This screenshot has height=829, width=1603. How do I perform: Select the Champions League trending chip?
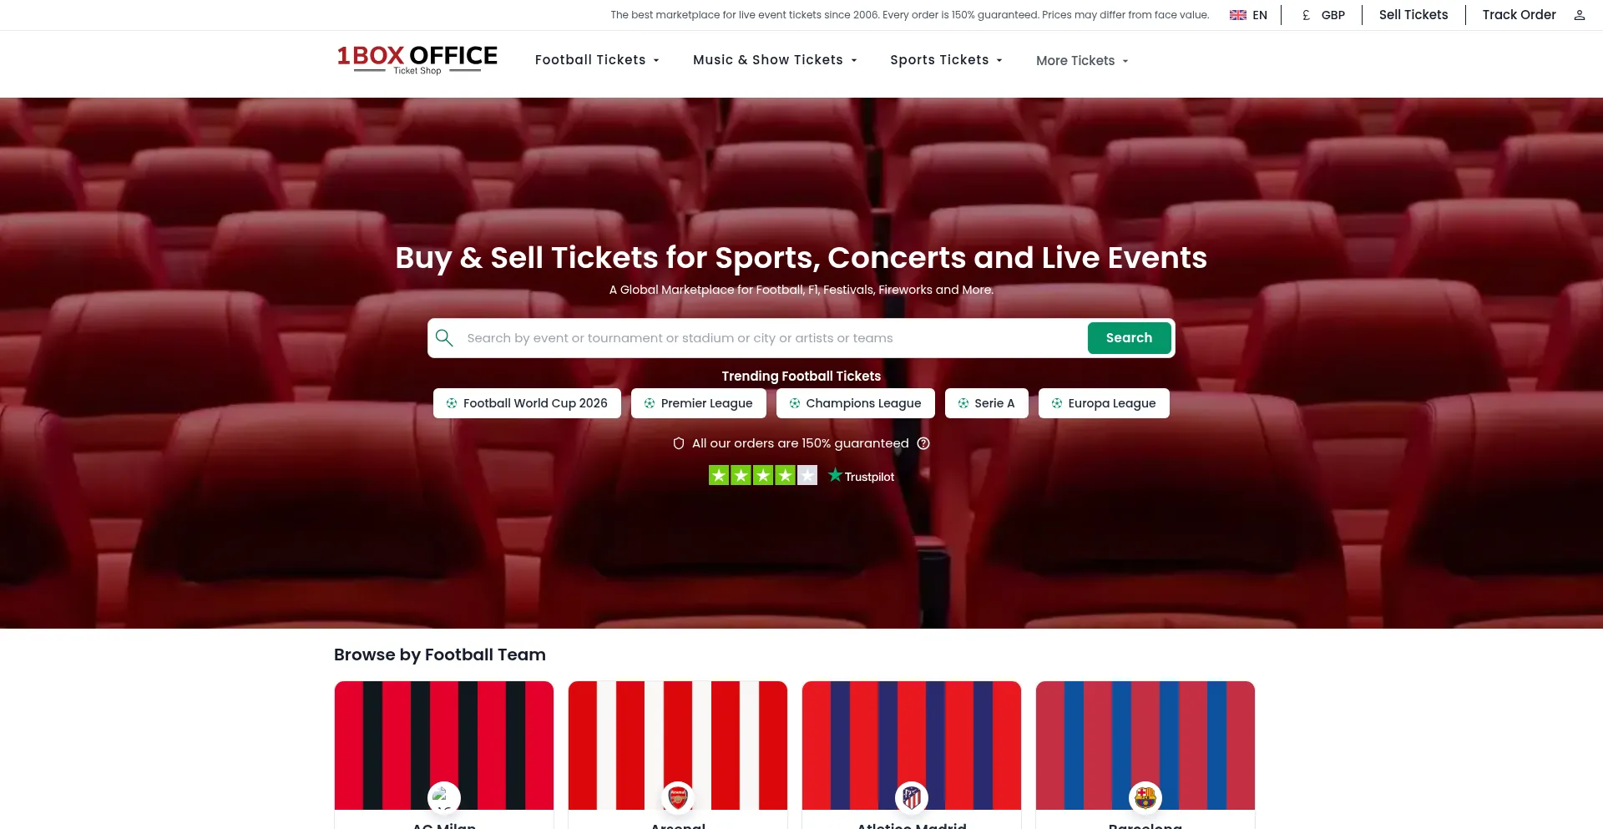(856, 403)
